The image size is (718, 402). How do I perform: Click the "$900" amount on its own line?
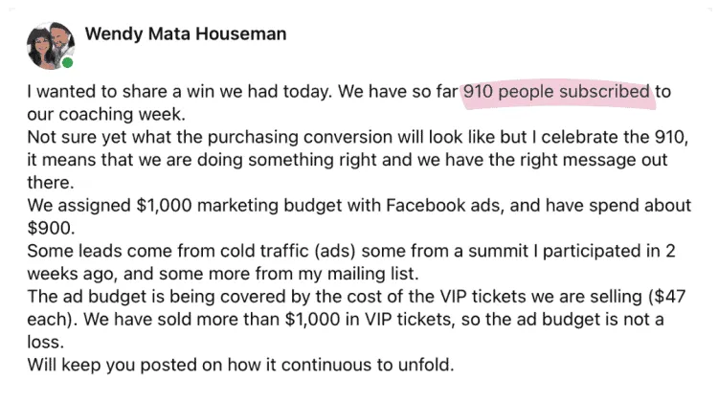point(48,227)
